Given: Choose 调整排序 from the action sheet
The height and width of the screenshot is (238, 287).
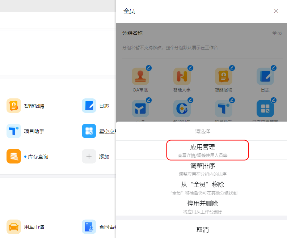Looking at the screenshot, I should point(202,169).
